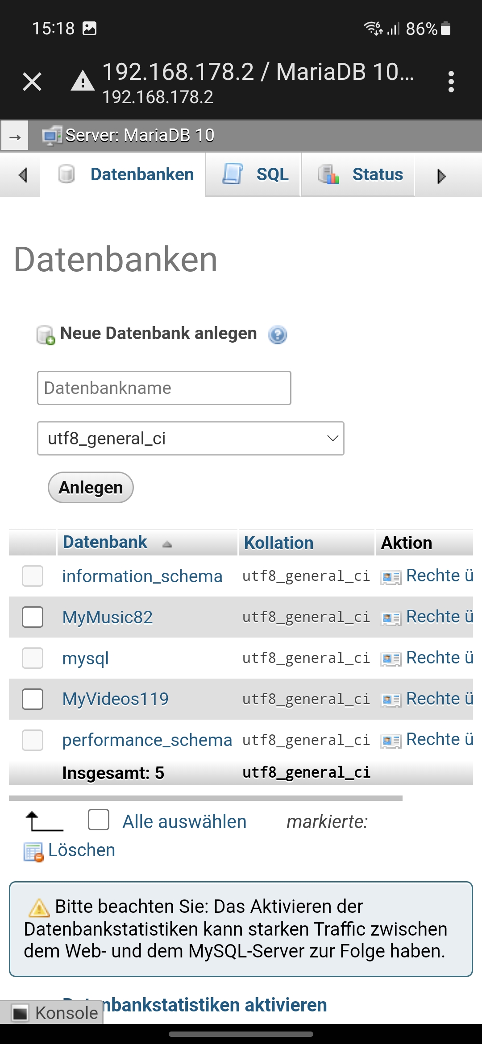Show earlier tabs with left arrow
Image resolution: width=482 pixels, height=1044 pixels.
[x=23, y=175]
